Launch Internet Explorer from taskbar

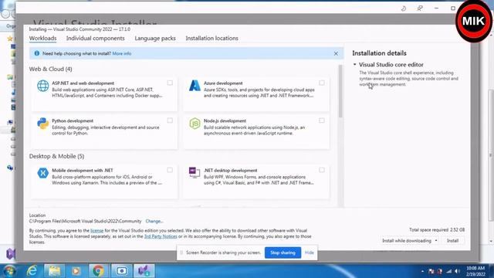(32, 270)
